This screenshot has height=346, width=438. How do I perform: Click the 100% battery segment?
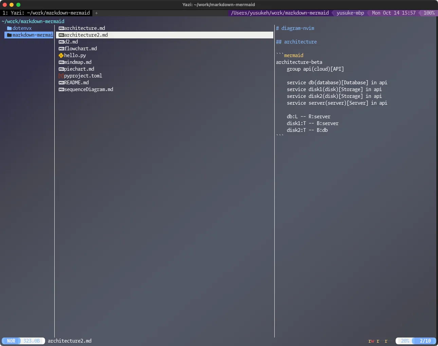coord(429,13)
